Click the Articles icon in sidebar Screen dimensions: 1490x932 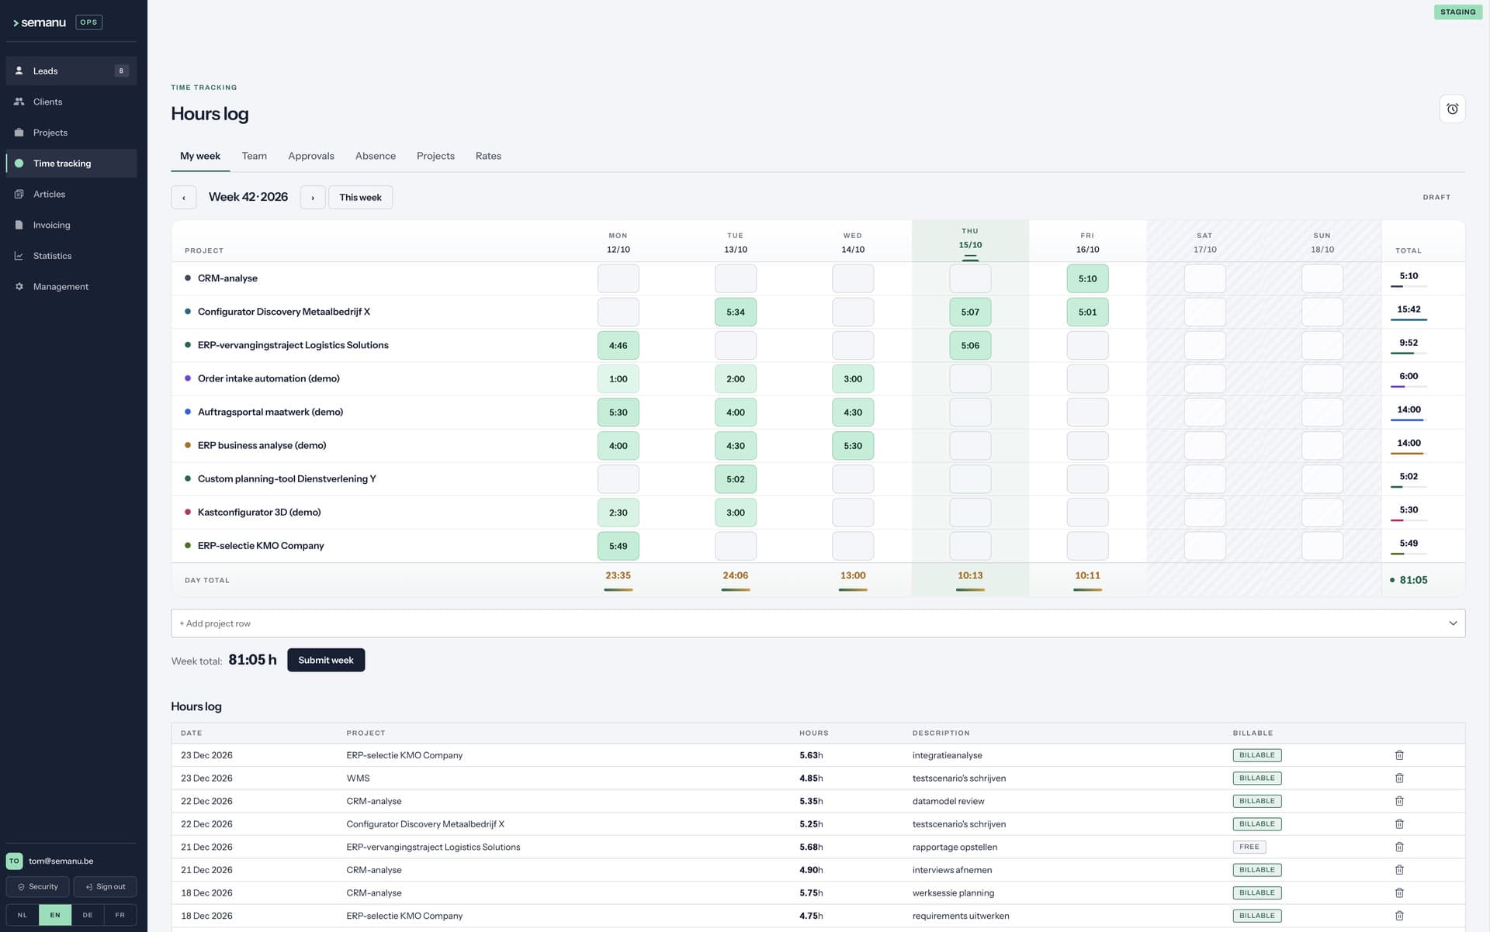pyautogui.click(x=19, y=194)
